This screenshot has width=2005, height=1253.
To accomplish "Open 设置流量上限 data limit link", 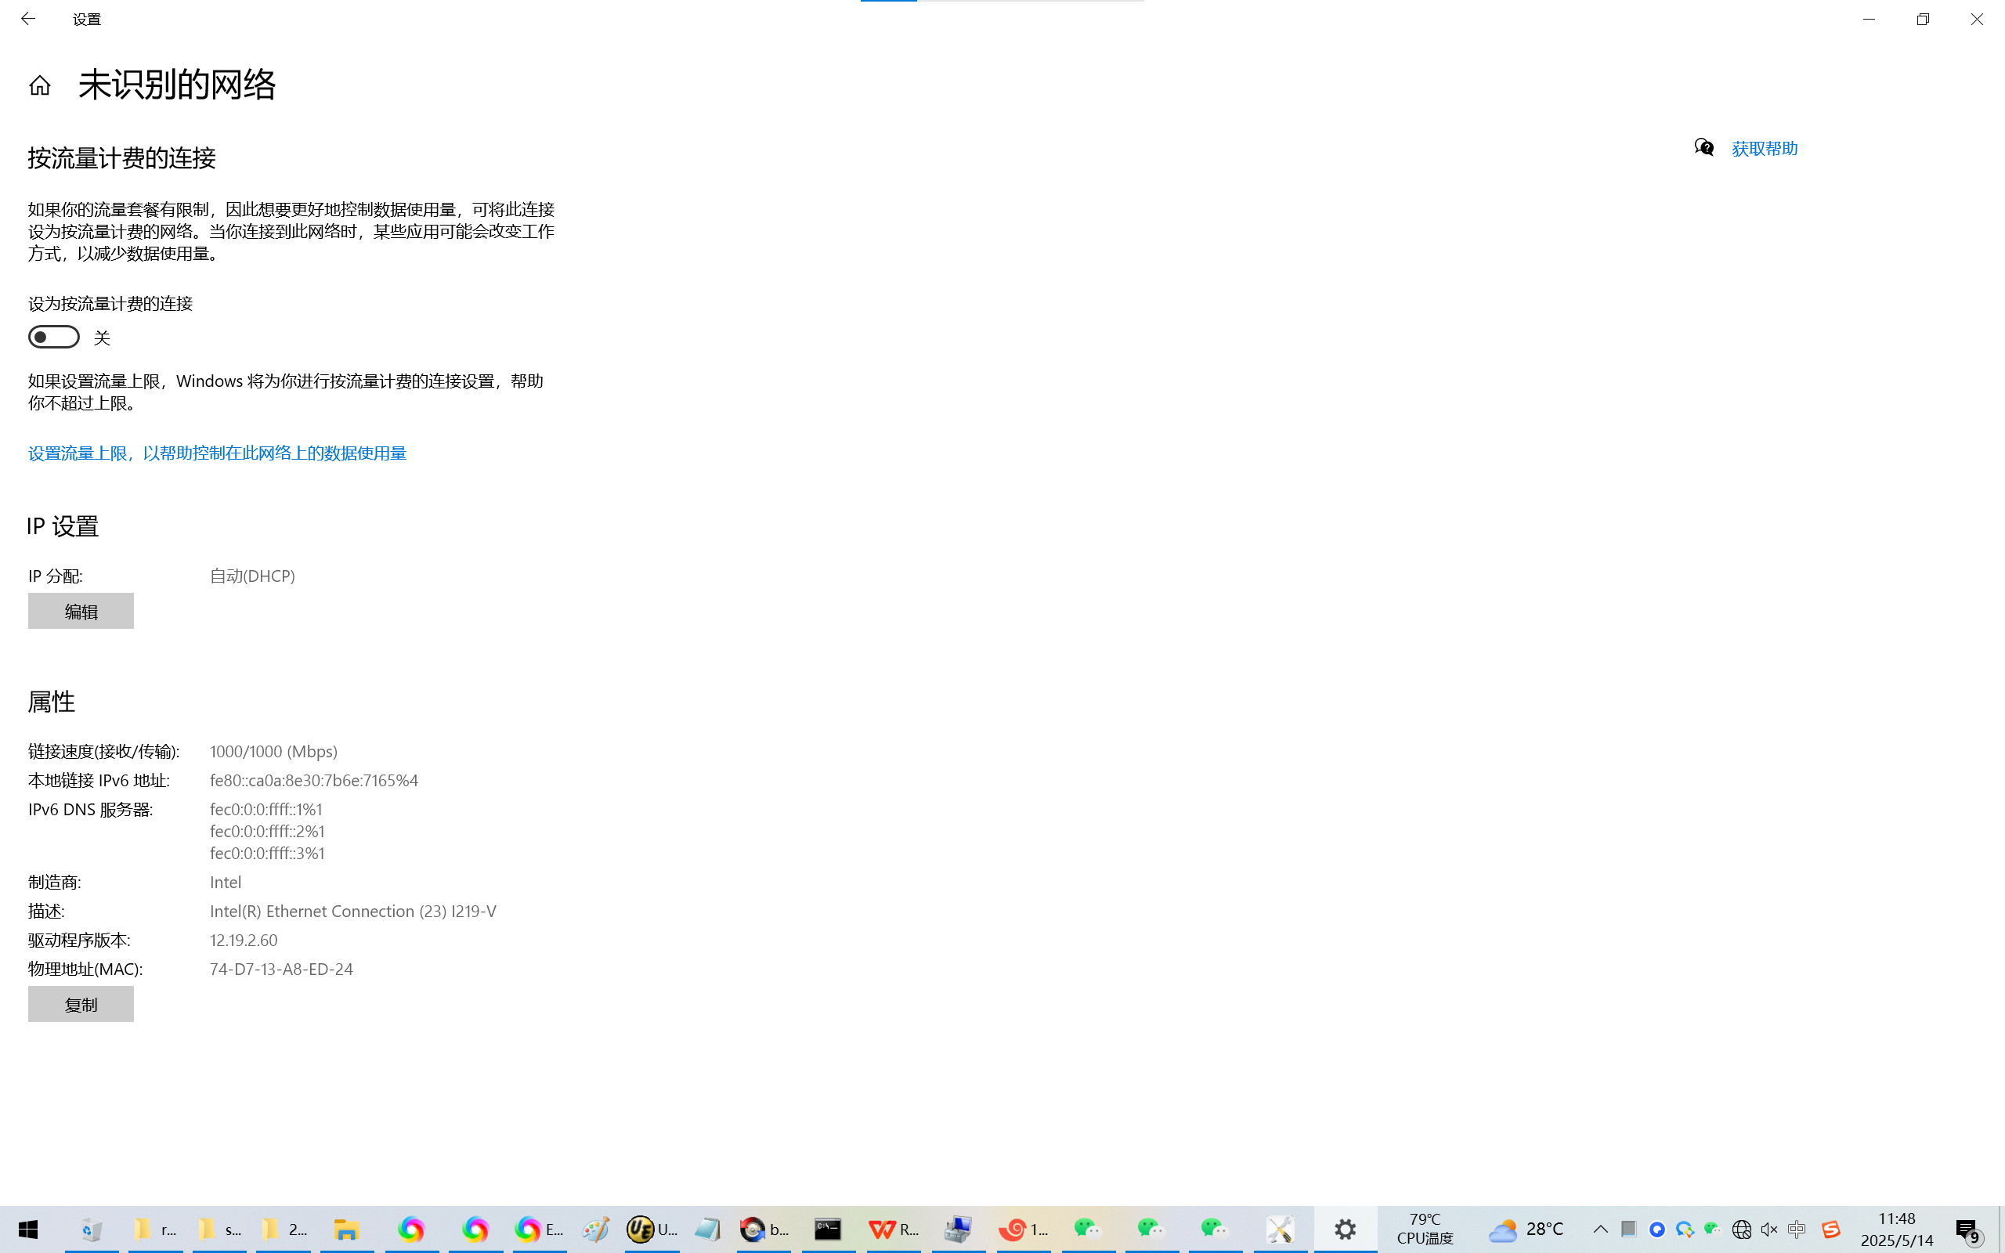I will [217, 453].
